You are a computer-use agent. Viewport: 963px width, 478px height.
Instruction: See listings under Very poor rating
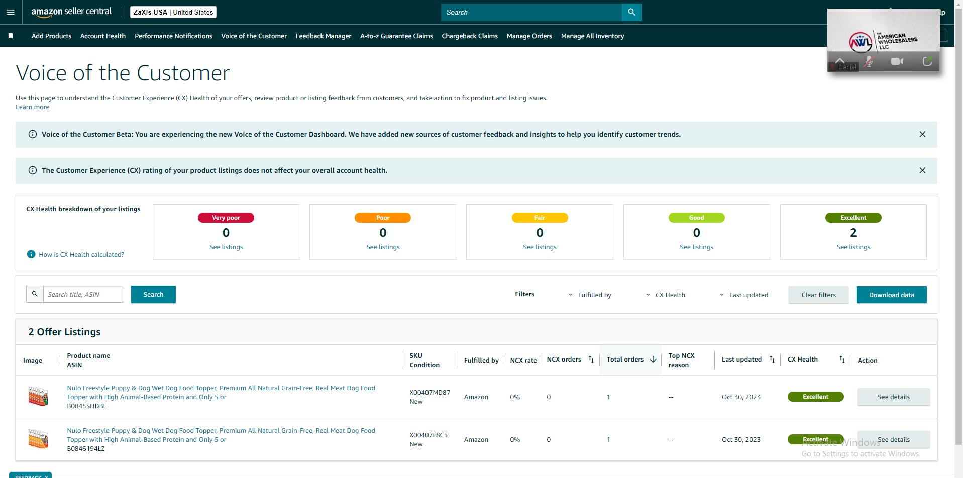[226, 247]
